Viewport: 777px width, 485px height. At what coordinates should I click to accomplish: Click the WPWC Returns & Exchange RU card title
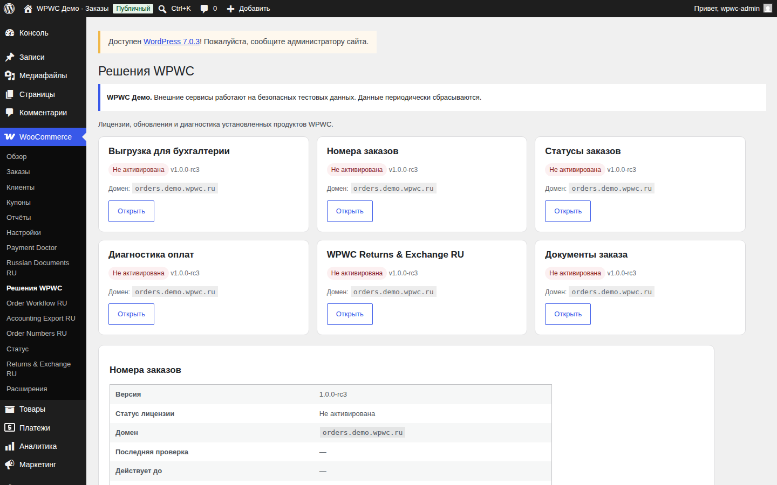point(396,255)
